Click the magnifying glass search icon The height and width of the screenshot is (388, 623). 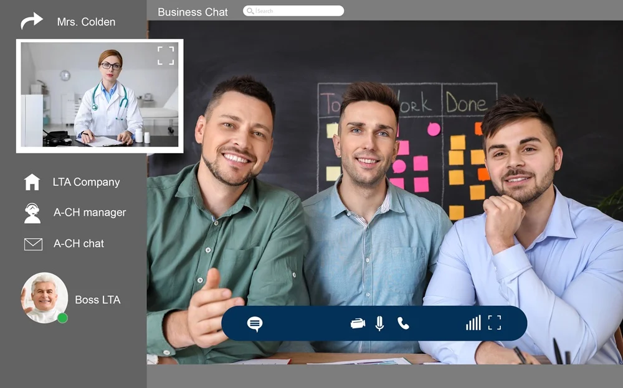[250, 11]
